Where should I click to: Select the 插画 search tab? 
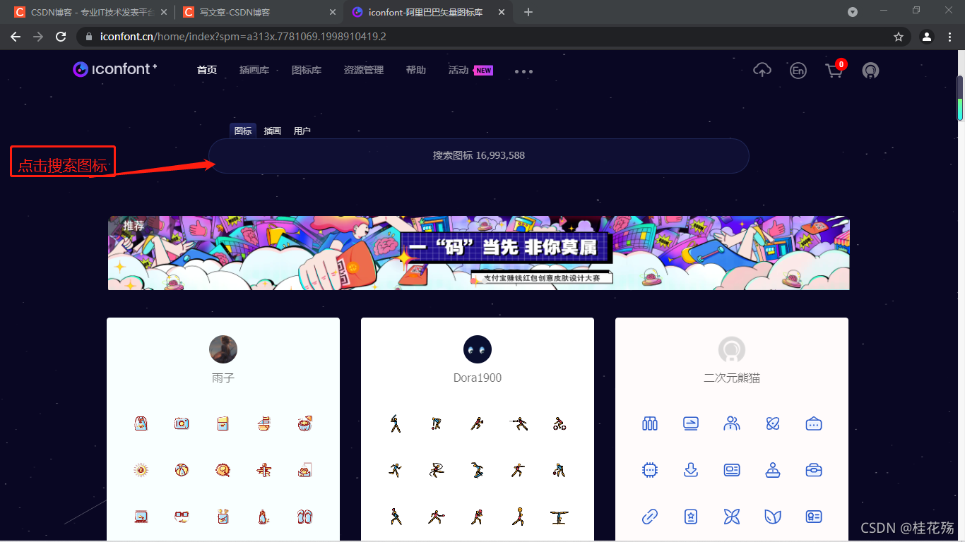273,131
